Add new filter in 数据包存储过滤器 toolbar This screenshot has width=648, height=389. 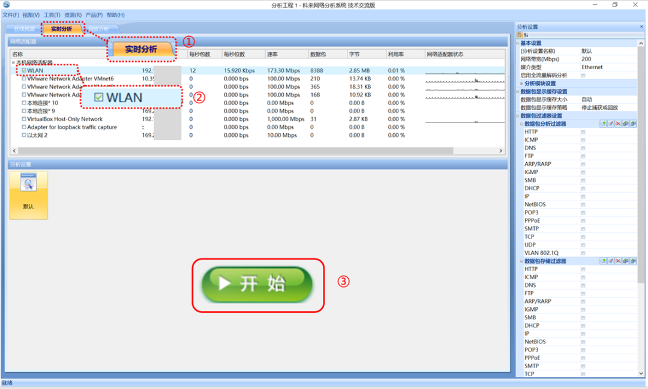pyautogui.click(x=604, y=261)
